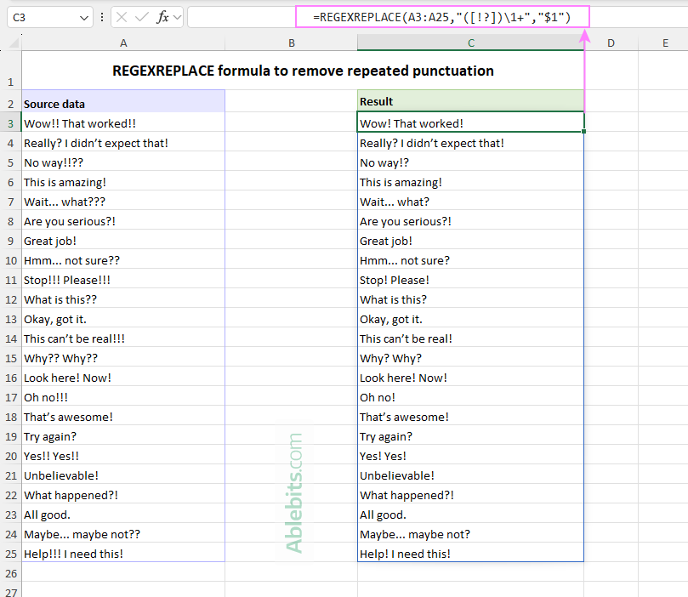Viewport: 688px width, 597px height.
Task: Click the three-dot formula bar handle
Action: click(x=102, y=17)
